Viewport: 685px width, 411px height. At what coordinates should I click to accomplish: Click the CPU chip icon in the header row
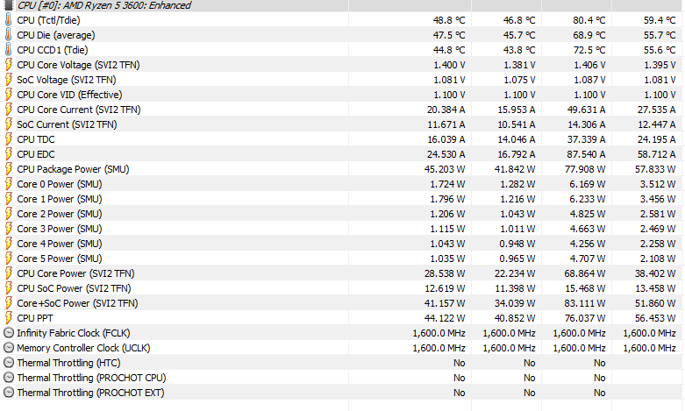pos(8,5)
